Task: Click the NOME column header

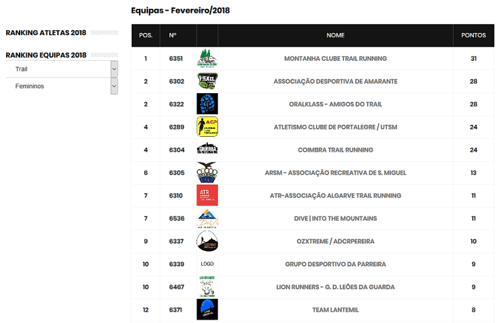Action: pos(336,35)
